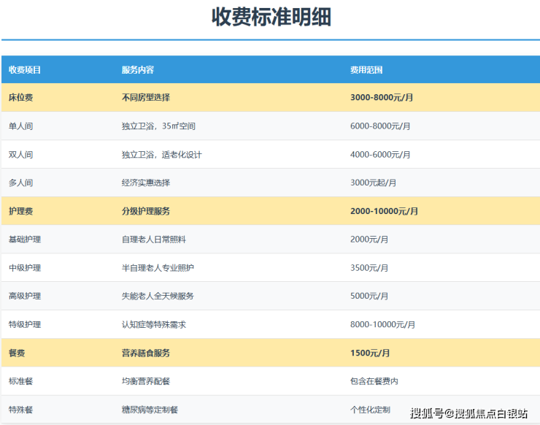Select the 多人间 row label
The width and height of the screenshot is (540, 425).
click(x=20, y=183)
